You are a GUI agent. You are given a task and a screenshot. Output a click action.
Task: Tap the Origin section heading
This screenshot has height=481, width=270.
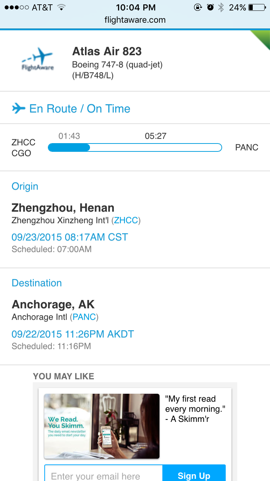tap(25, 186)
